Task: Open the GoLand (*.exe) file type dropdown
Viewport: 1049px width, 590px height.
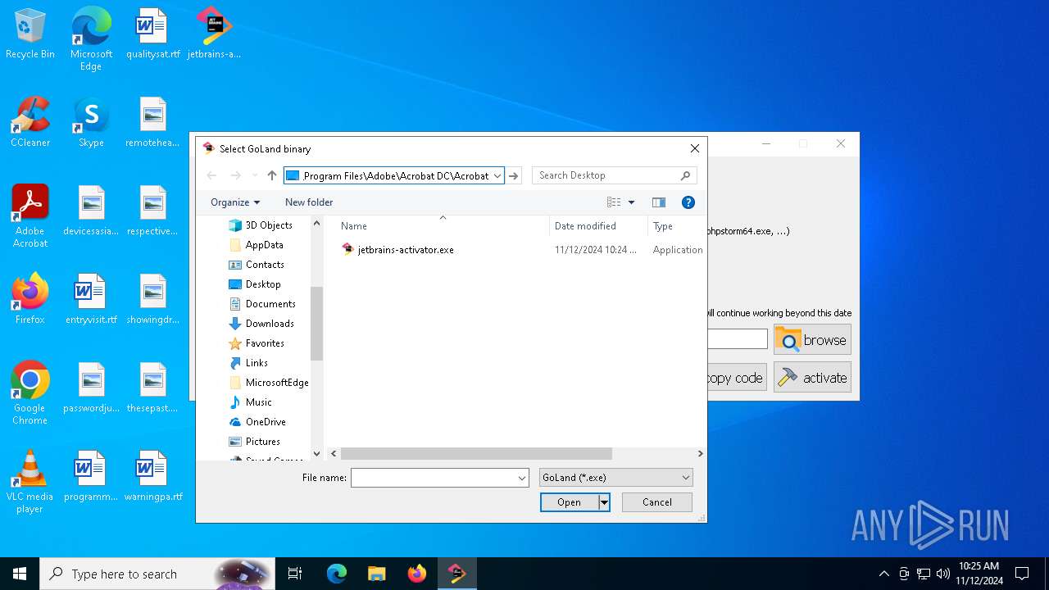Action: pyautogui.click(x=616, y=478)
